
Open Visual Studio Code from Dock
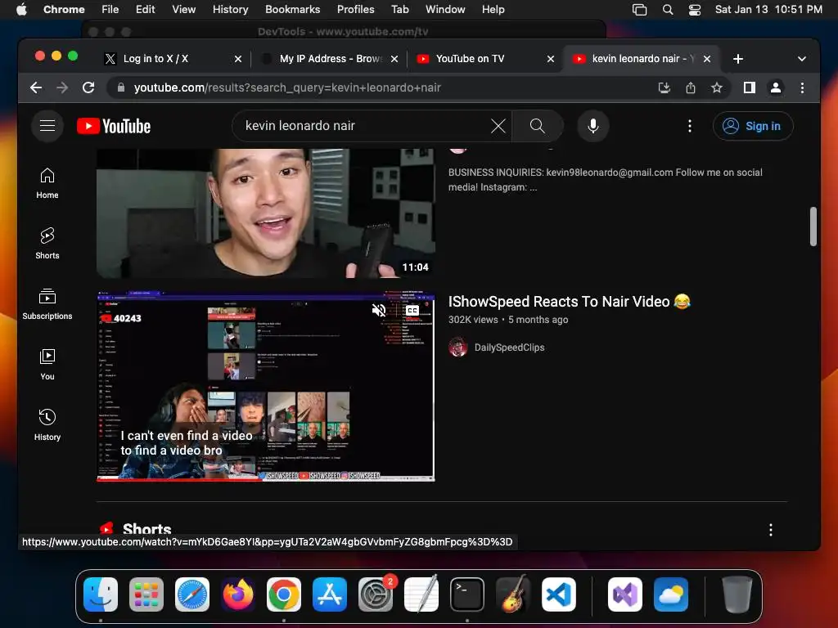558,594
